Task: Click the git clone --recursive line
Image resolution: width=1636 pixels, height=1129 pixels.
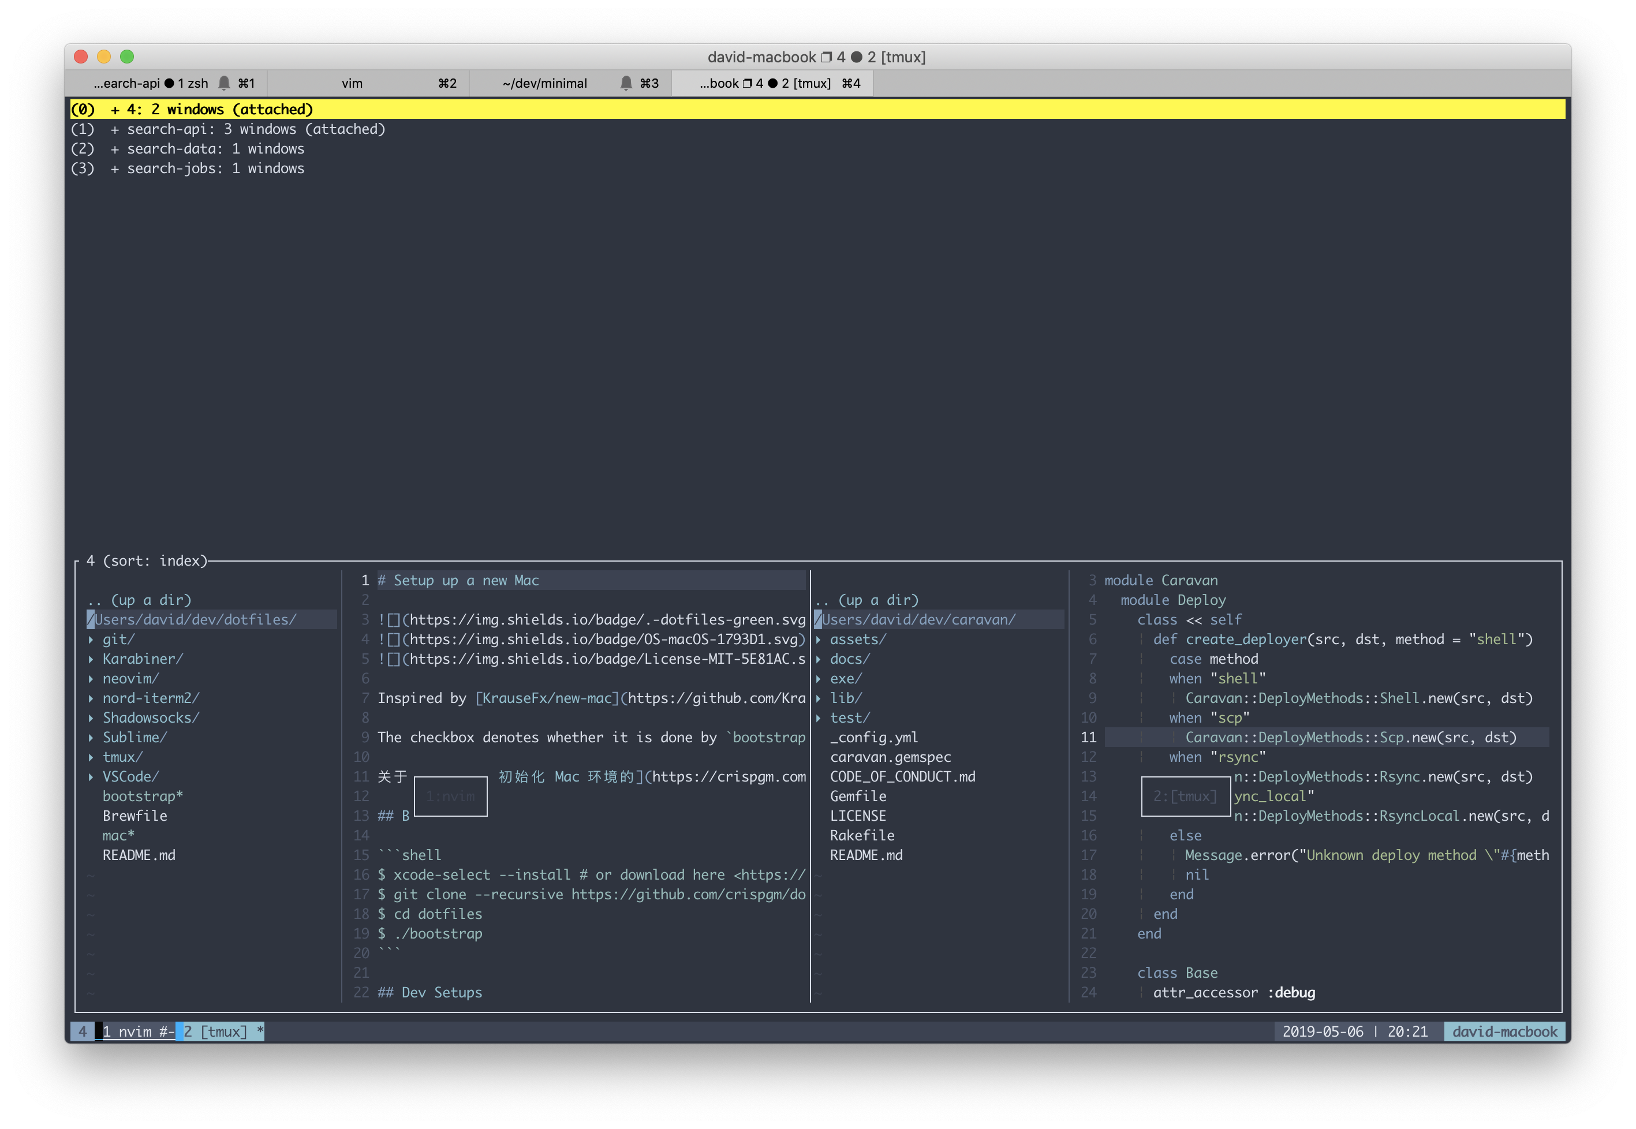Action: [591, 895]
